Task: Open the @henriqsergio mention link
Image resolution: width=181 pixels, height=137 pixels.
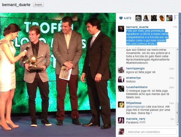Action: click(135, 107)
